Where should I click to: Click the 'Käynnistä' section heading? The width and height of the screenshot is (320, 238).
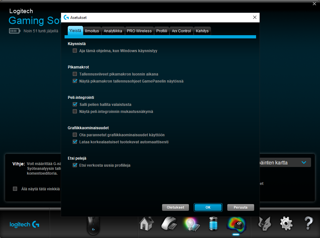(77, 44)
